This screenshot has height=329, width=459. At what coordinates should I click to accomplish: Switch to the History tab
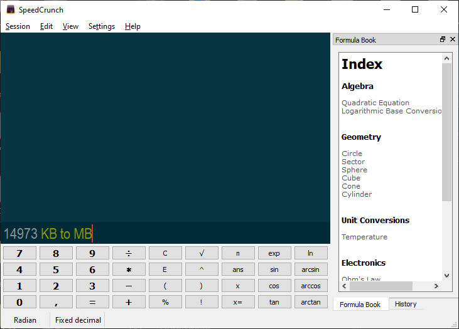[406, 304]
